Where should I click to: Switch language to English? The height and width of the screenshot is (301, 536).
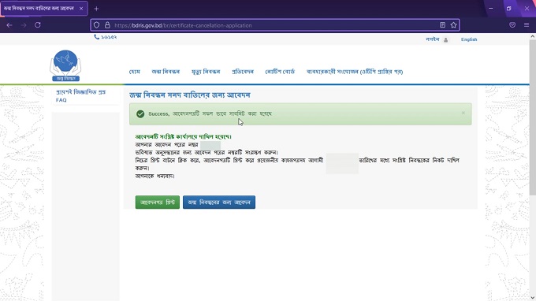pos(469,39)
